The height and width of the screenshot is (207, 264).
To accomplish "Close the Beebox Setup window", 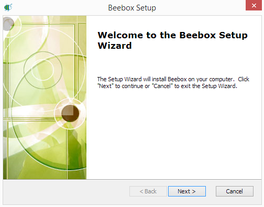I will pyautogui.click(x=254, y=5).
